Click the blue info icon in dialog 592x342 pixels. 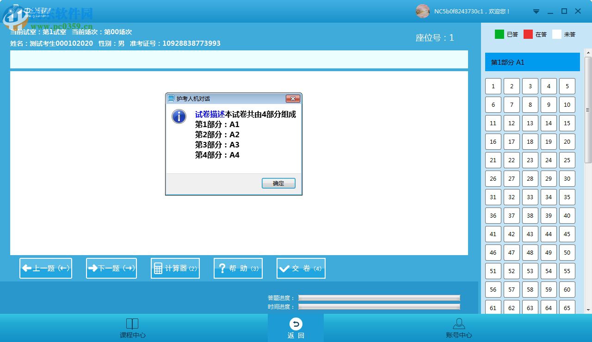tap(179, 116)
